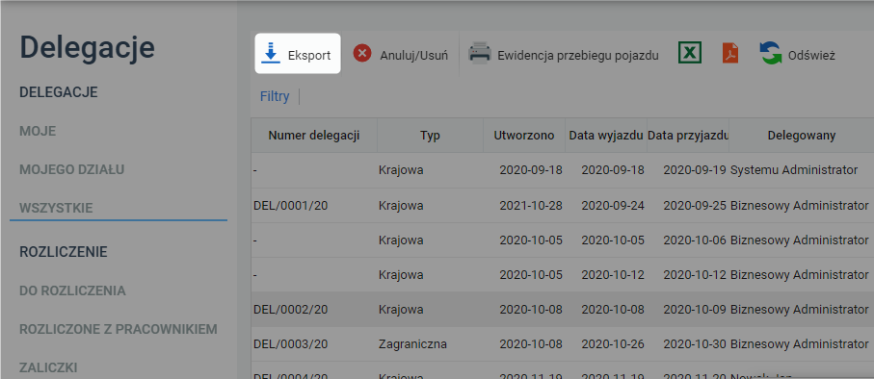
Task: Click the Eksport download arrow icon
Action: click(x=271, y=53)
